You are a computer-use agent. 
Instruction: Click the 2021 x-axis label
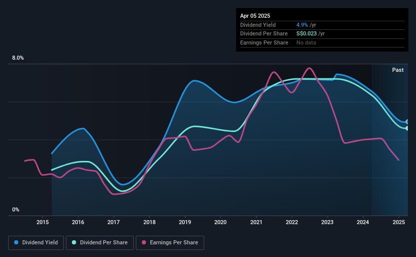[x=256, y=222]
